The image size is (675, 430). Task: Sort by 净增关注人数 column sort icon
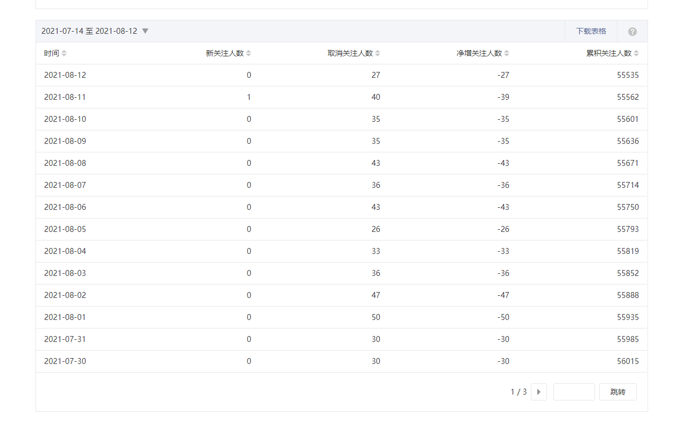[507, 54]
